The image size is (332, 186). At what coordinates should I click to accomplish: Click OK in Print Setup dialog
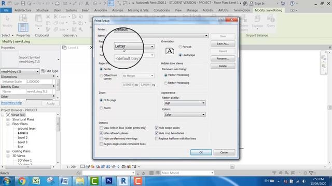pyautogui.click(x=201, y=152)
